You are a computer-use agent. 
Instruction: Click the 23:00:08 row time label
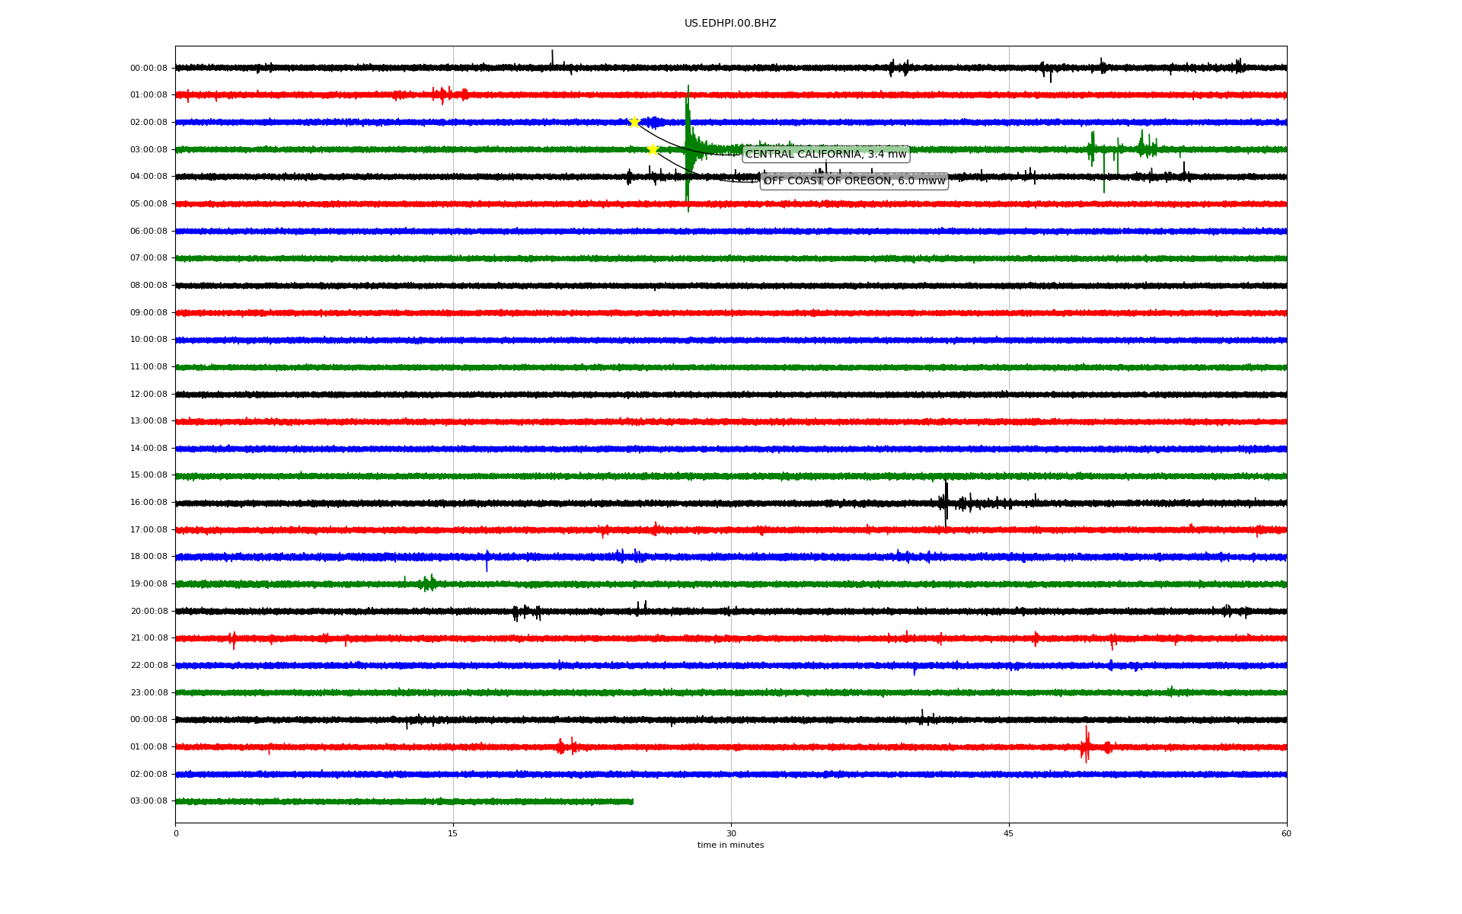pos(148,693)
